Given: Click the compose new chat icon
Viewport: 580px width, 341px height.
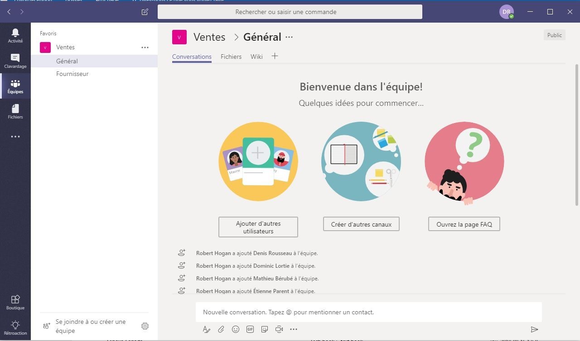Looking at the screenshot, I should (x=145, y=12).
